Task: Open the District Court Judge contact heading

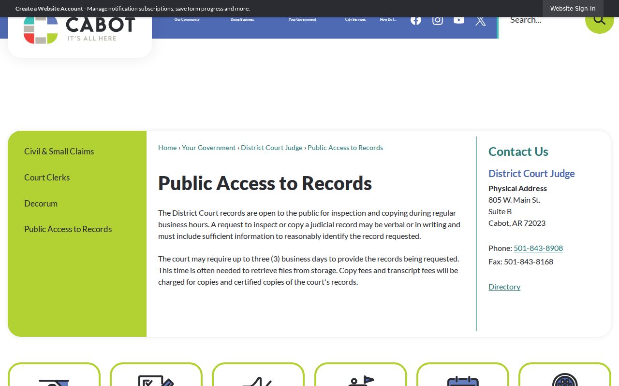Action: click(531, 174)
